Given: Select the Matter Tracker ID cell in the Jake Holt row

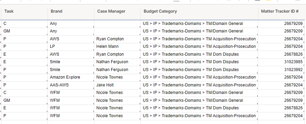Looking at the screenshot, I should (x=282, y=85).
